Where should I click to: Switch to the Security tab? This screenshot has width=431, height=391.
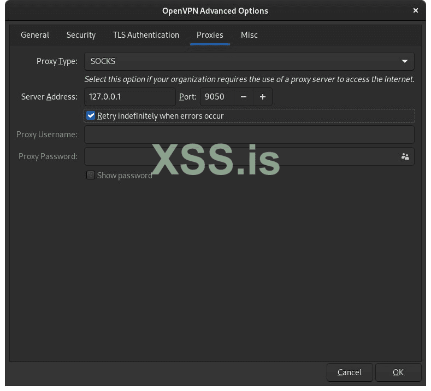(81, 35)
